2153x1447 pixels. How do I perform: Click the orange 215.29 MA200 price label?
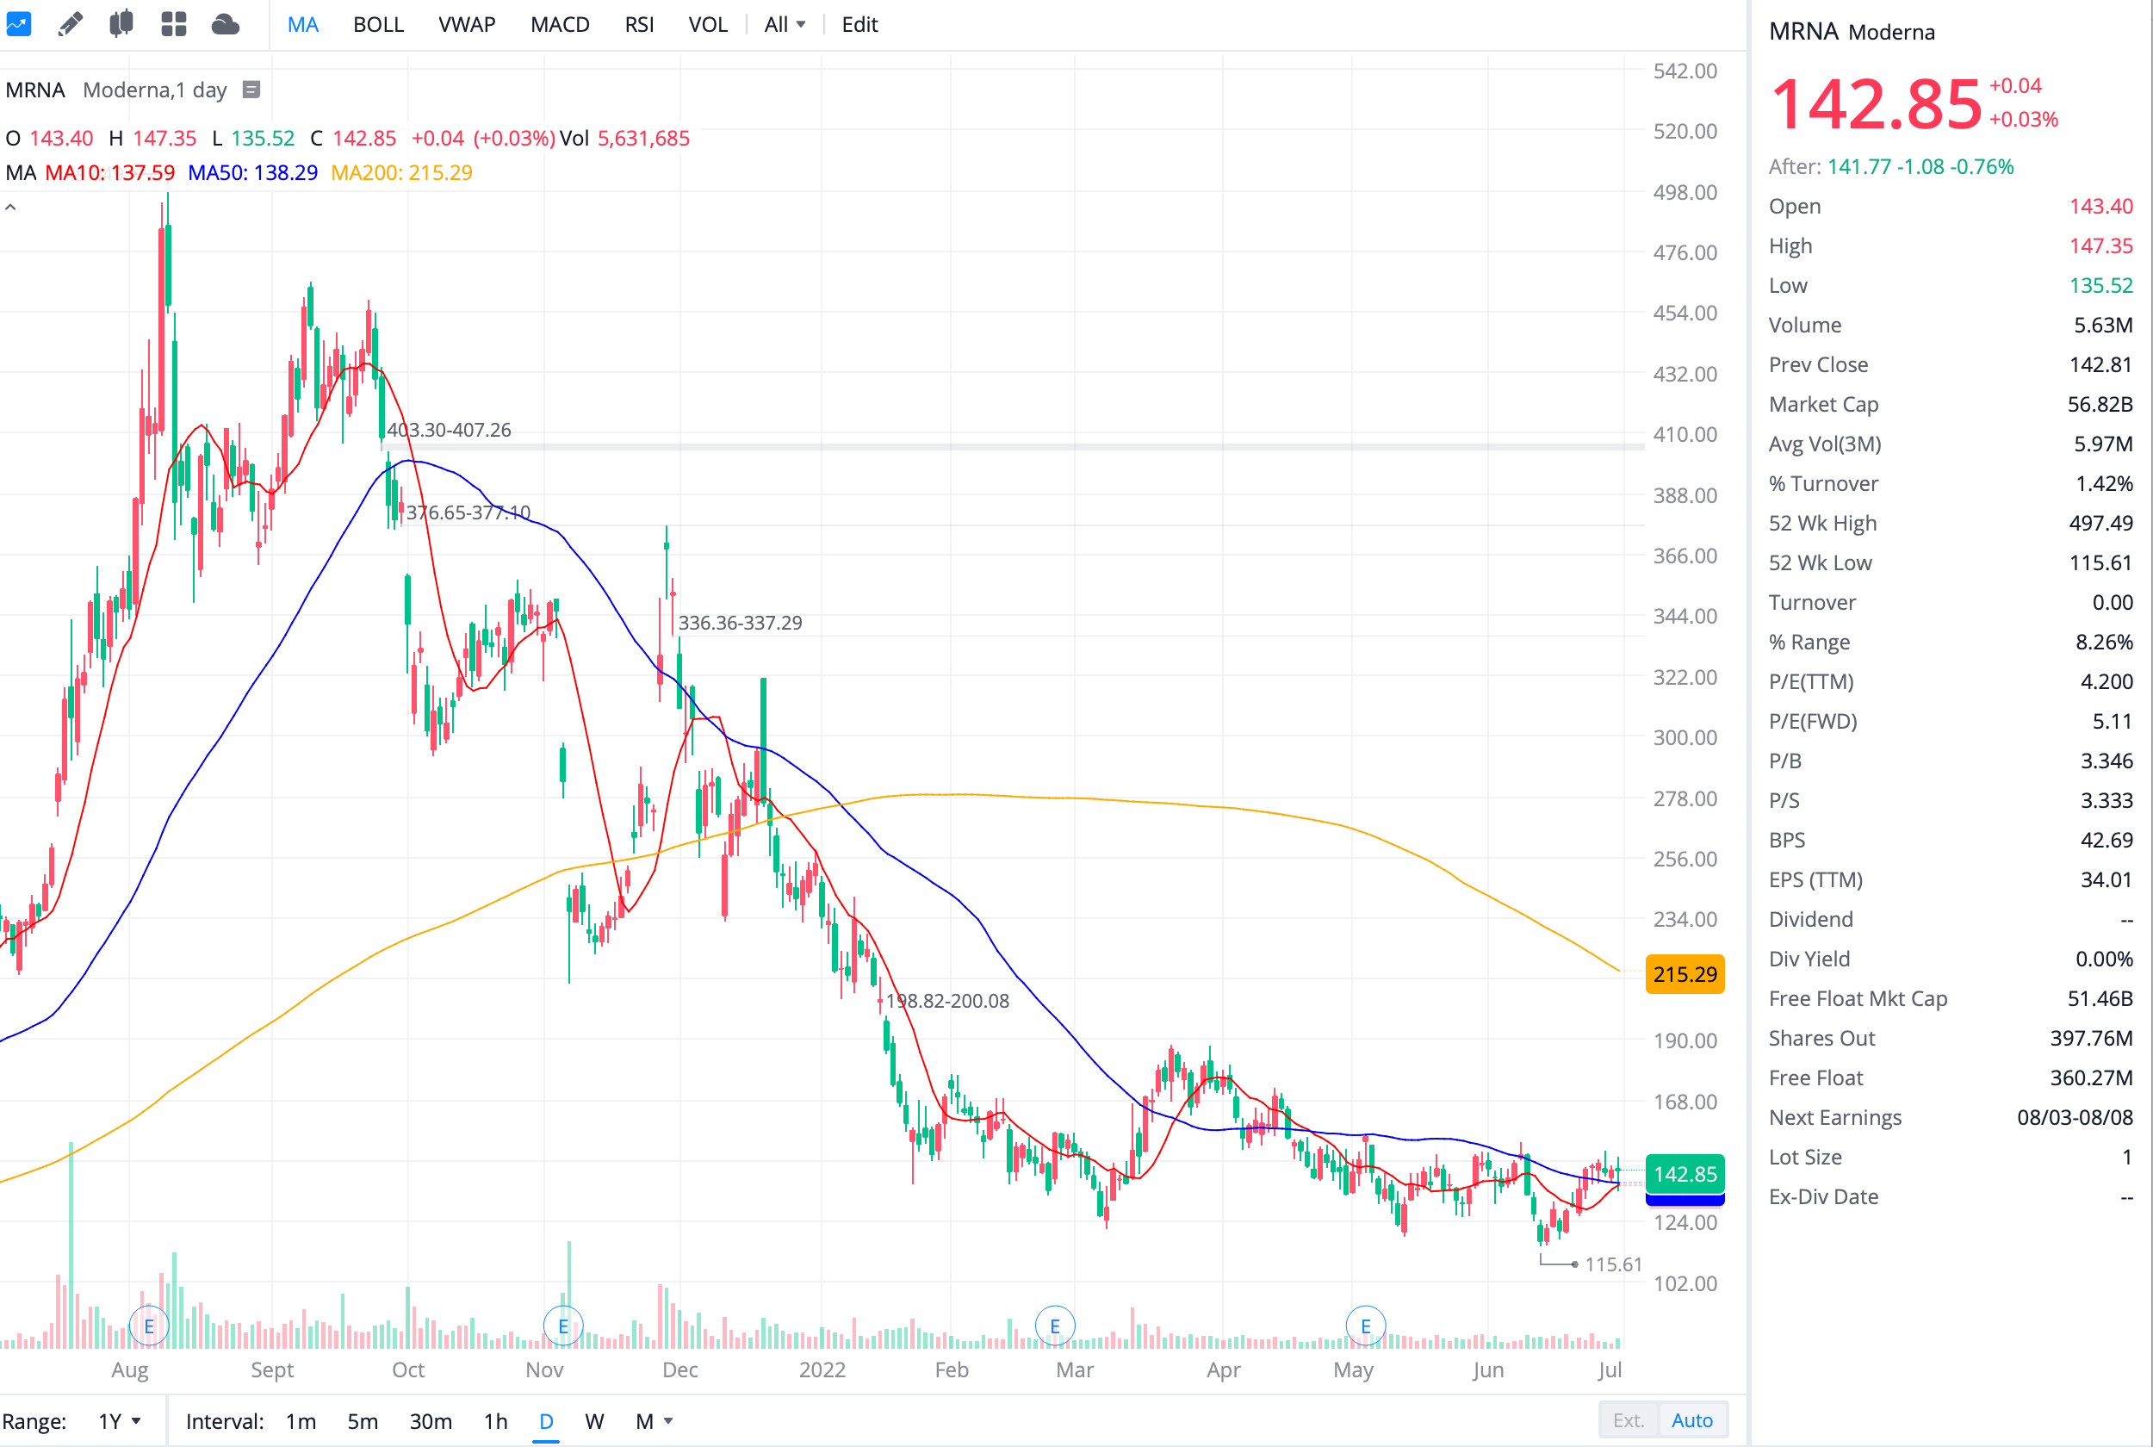click(x=1685, y=974)
